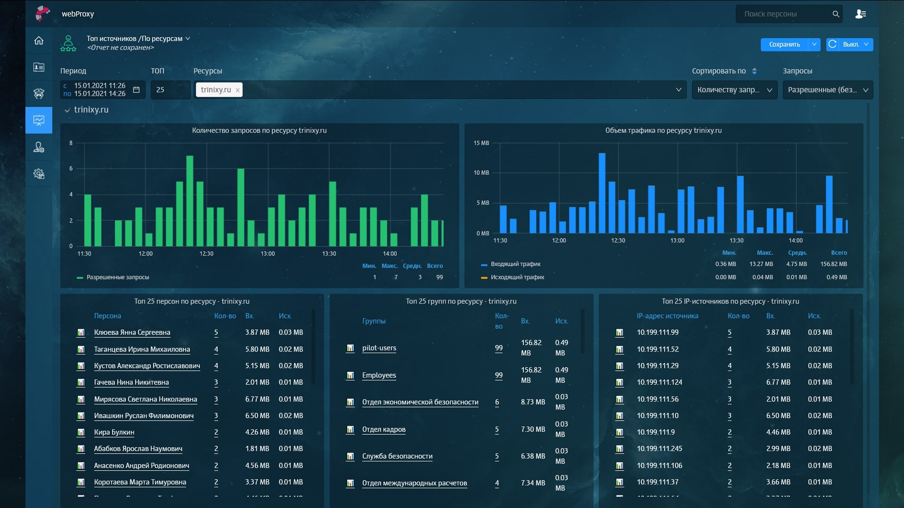Open person Клюева Янна Сергеевна link
This screenshot has width=904, height=508.
[132, 332]
